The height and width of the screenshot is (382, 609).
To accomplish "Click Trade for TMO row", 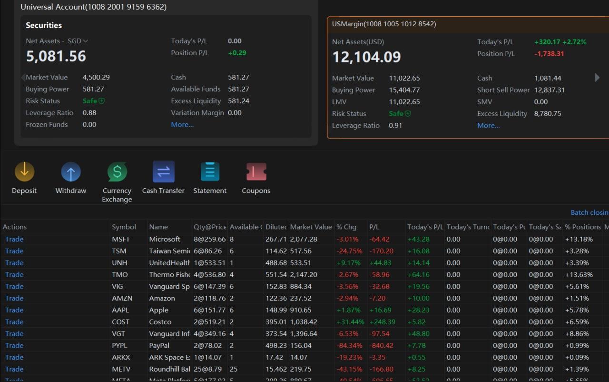I will point(14,275).
